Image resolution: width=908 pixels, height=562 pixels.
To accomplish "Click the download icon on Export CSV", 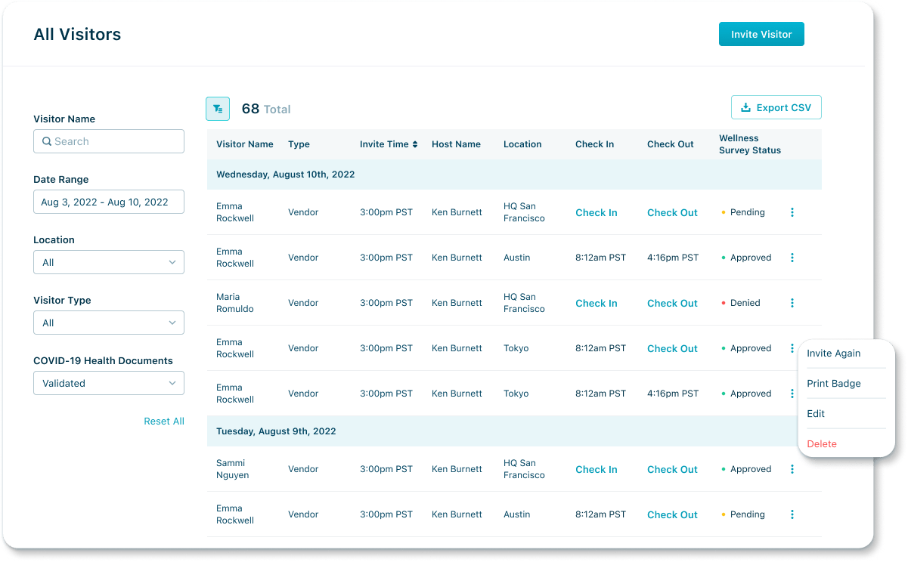I will pos(745,107).
